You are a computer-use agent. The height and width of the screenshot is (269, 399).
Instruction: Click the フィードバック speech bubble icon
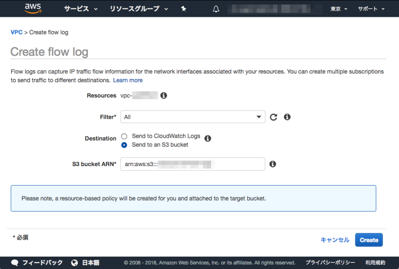[15, 262]
